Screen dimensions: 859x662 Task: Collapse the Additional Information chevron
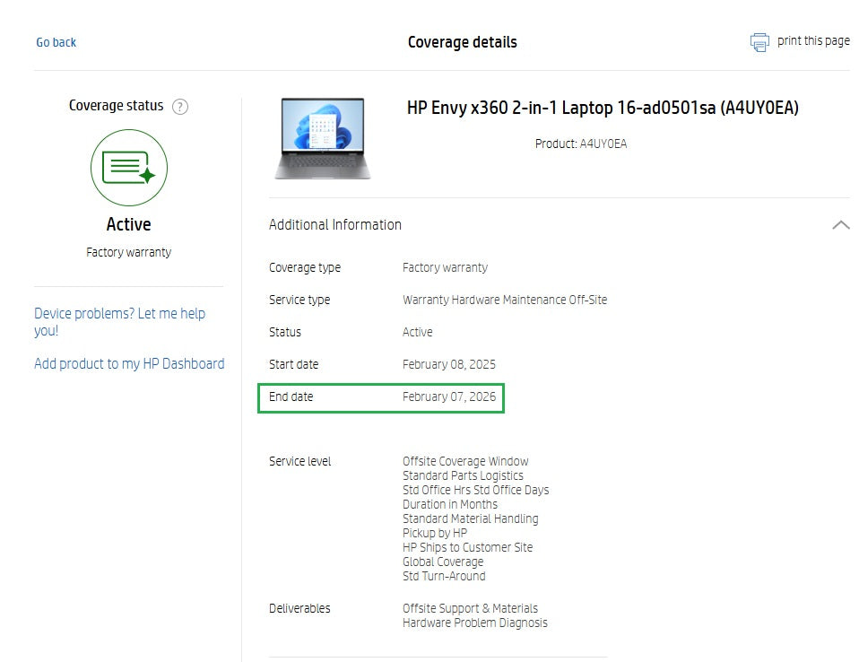coord(841,224)
